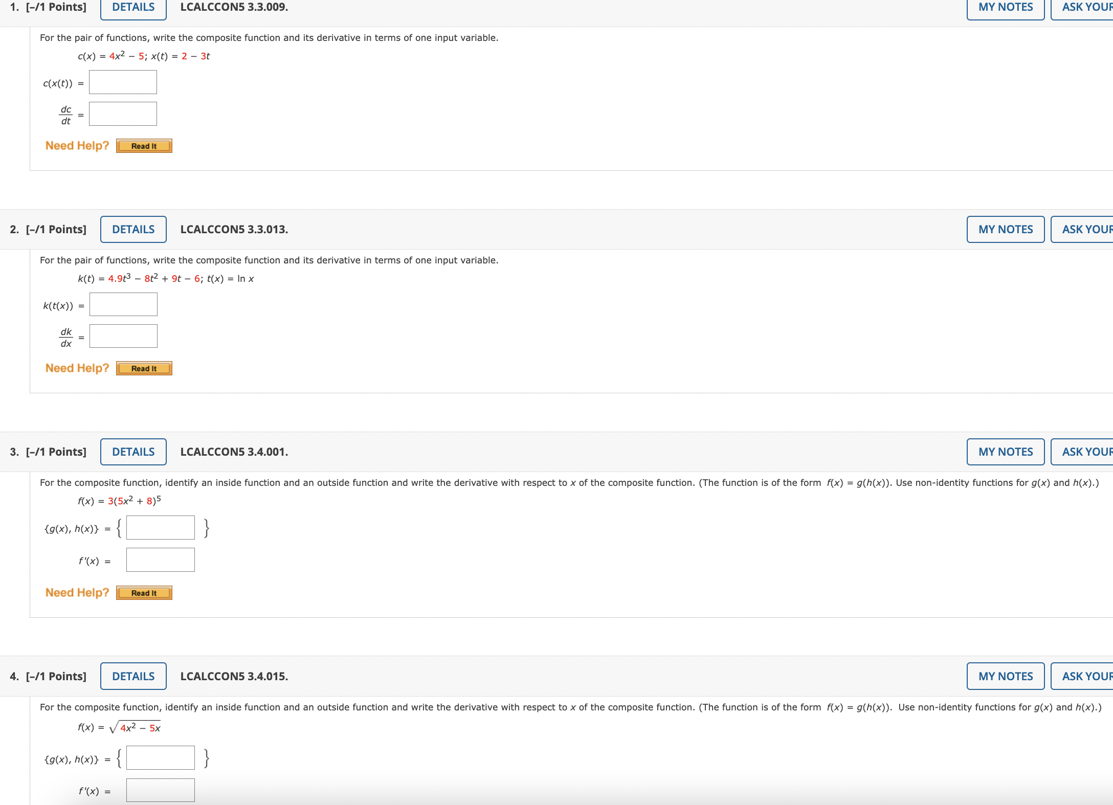Focus the dc/dt answer field

pos(123,114)
